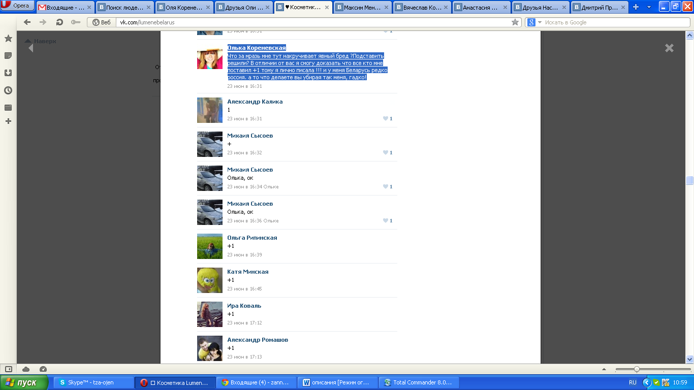Click the Веб site info badge
694x390 pixels.
tap(101, 22)
